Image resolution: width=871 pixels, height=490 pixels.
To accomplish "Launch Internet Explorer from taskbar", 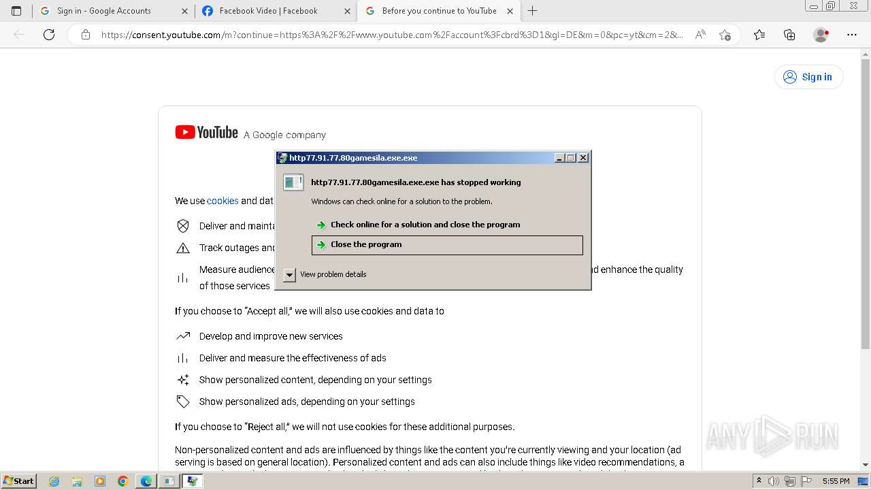I will [54, 481].
